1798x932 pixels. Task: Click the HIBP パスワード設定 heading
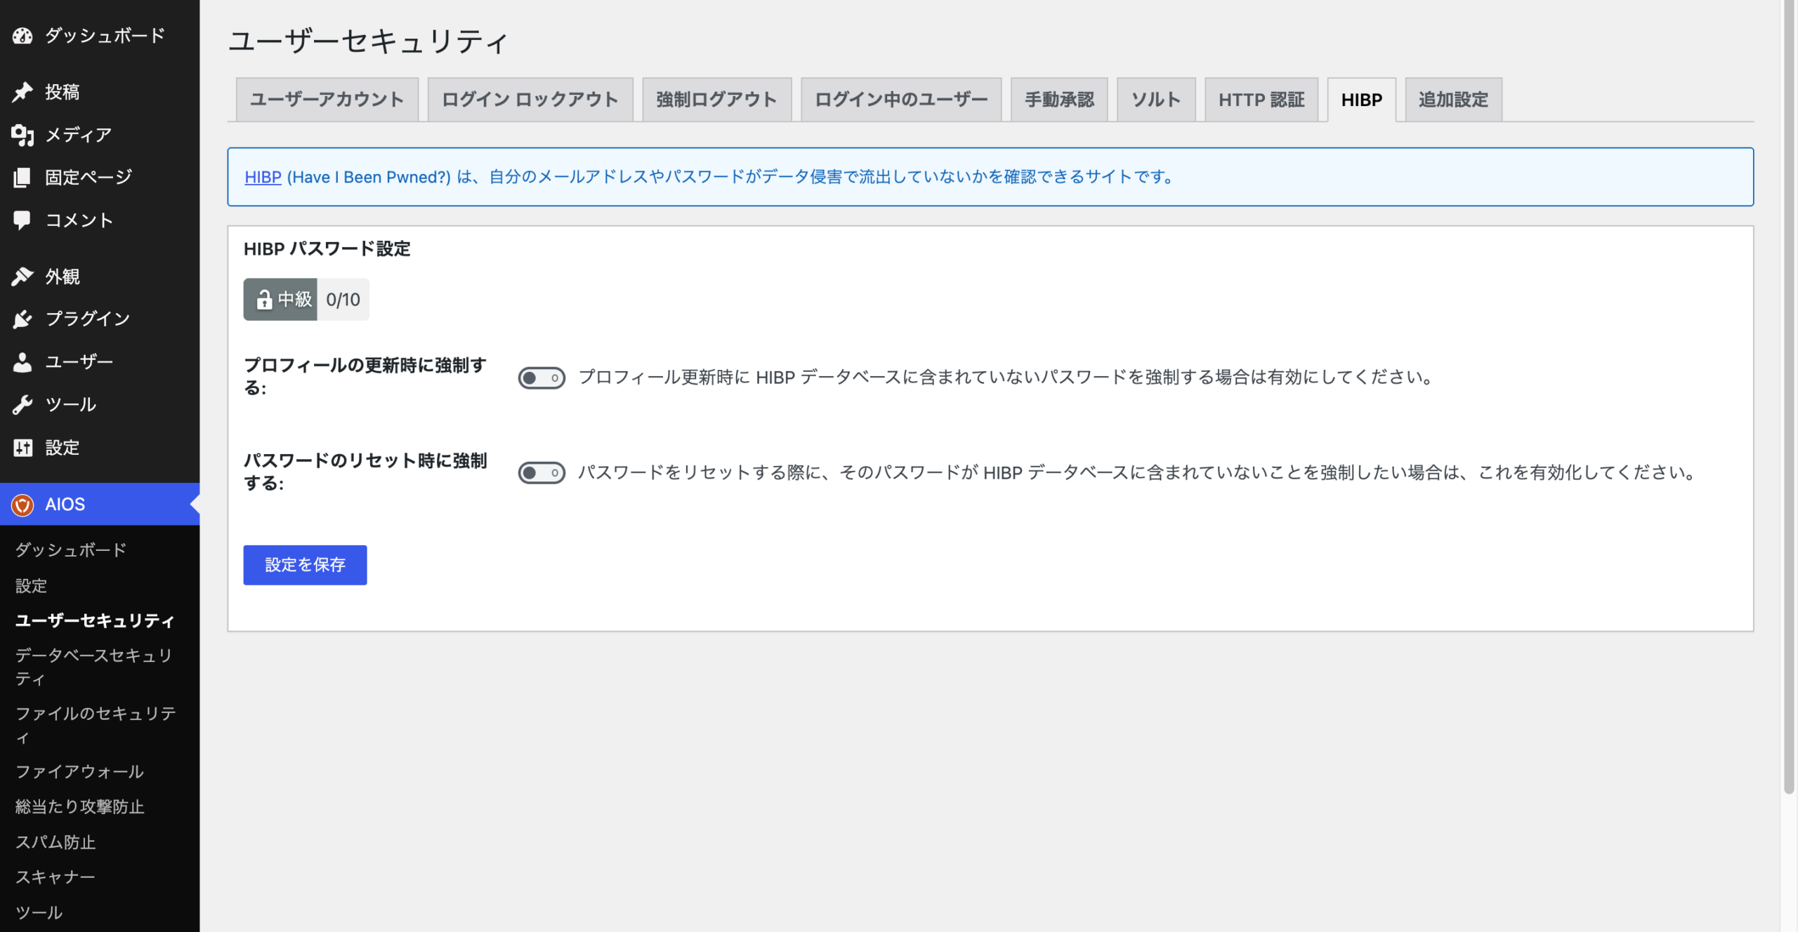pyautogui.click(x=327, y=249)
